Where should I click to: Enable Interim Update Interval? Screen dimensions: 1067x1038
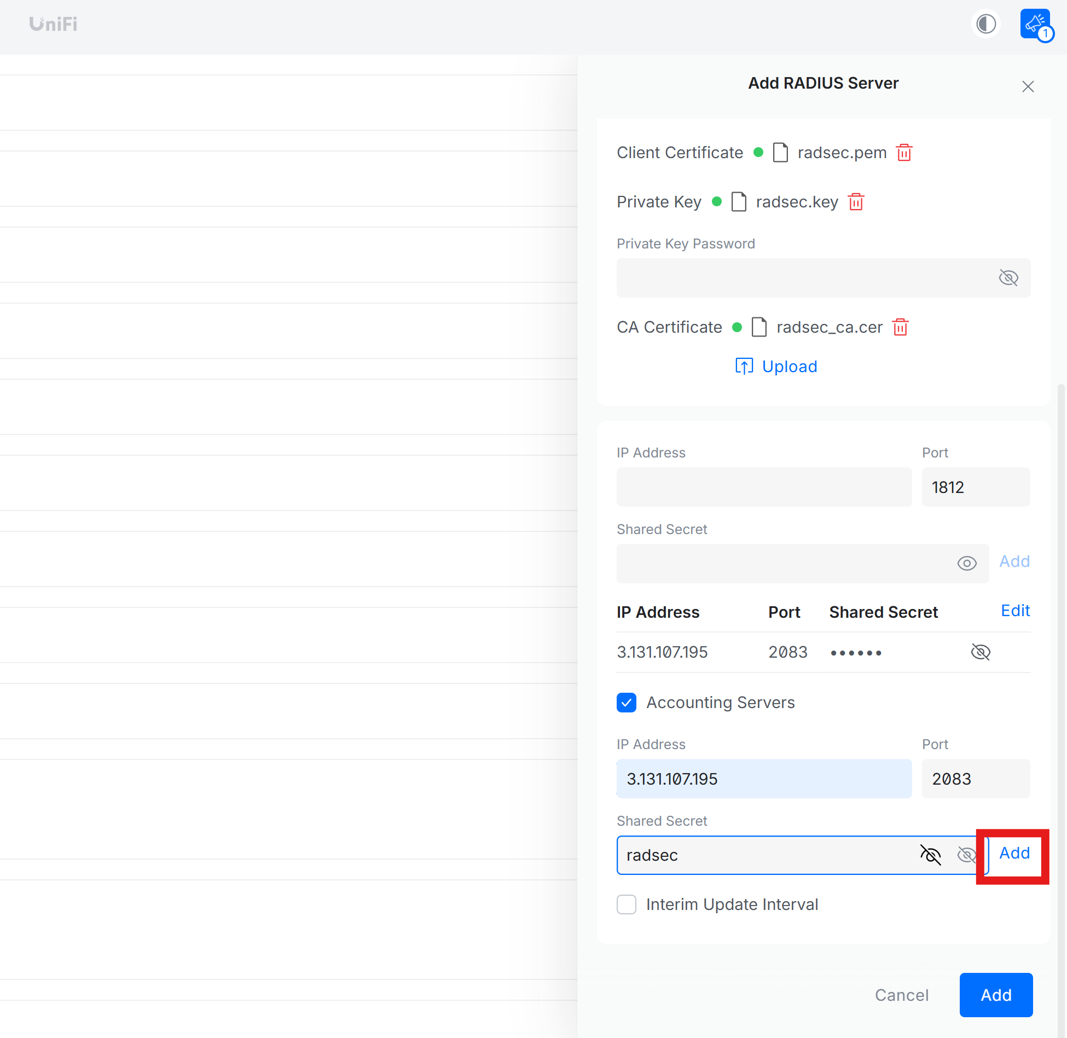pos(627,904)
